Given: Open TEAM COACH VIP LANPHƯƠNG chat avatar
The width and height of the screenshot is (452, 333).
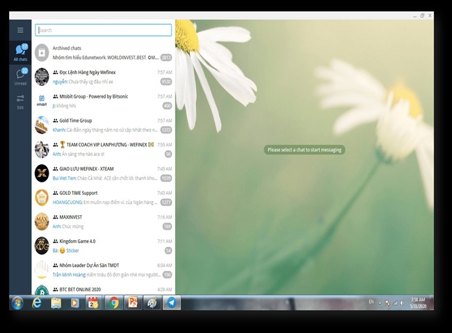Looking at the screenshot, I should coord(42,149).
